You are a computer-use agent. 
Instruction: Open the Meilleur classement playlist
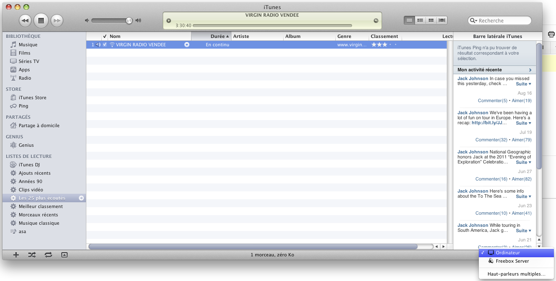click(x=41, y=206)
